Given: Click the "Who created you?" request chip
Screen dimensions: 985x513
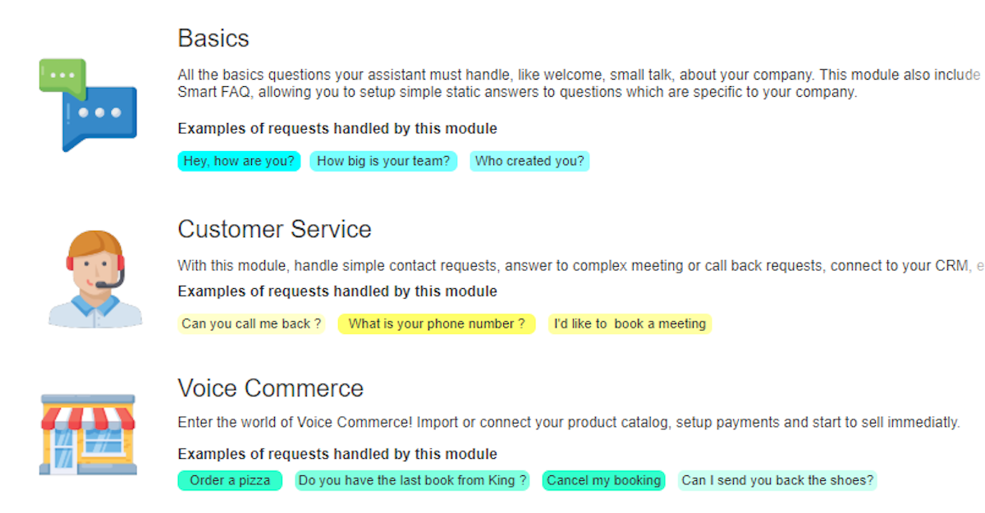Looking at the screenshot, I should (x=529, y=161).
